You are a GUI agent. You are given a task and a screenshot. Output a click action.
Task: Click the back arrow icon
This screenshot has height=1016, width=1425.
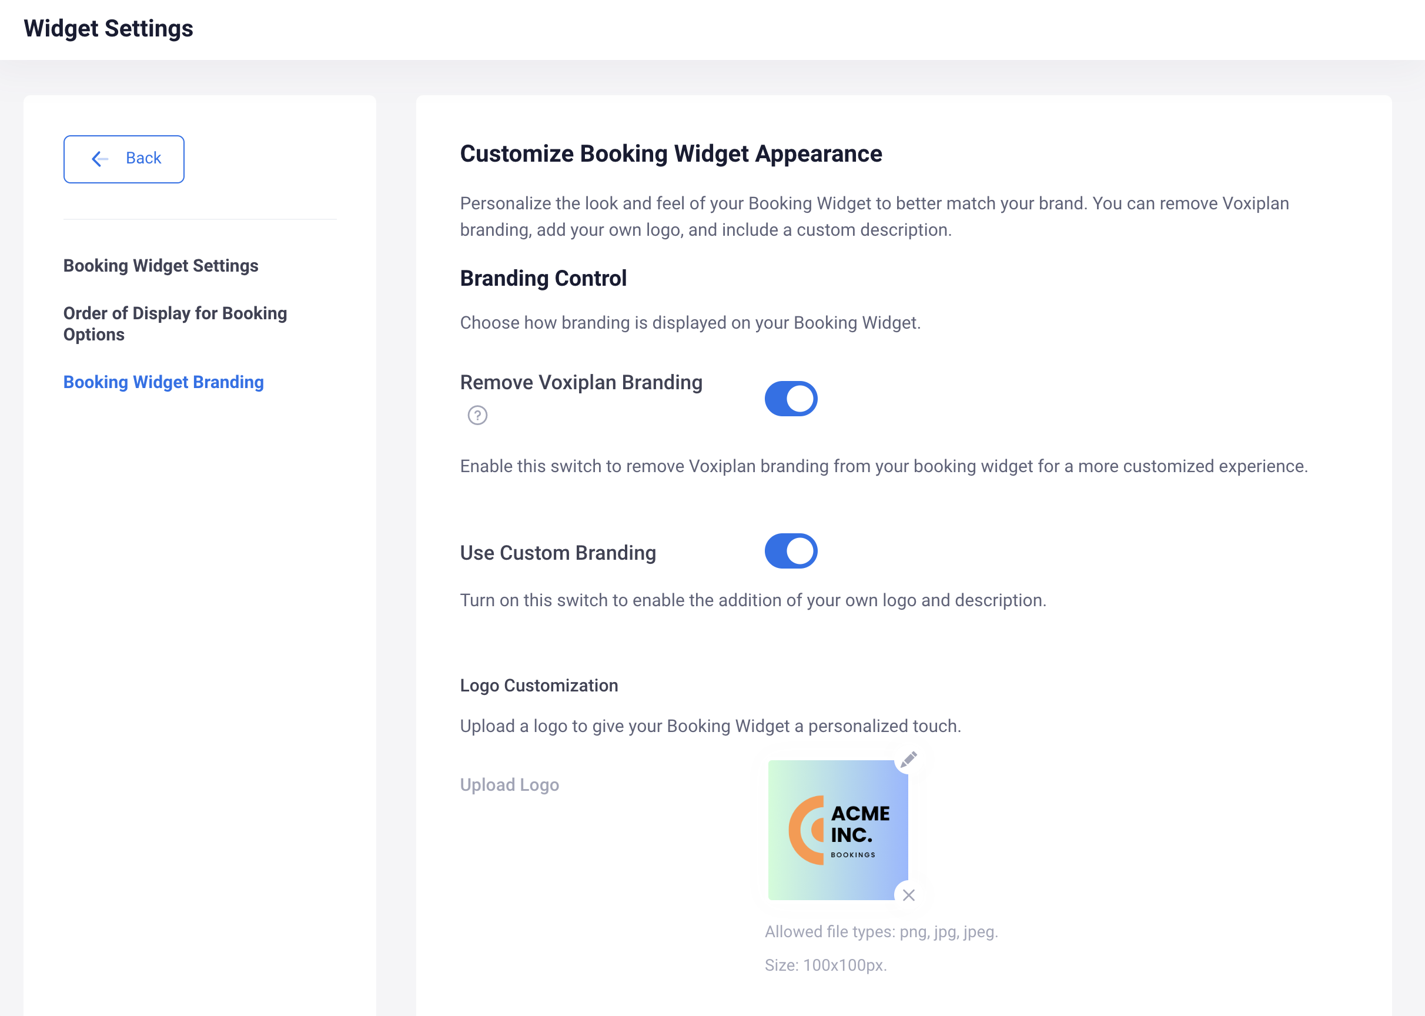99,159
